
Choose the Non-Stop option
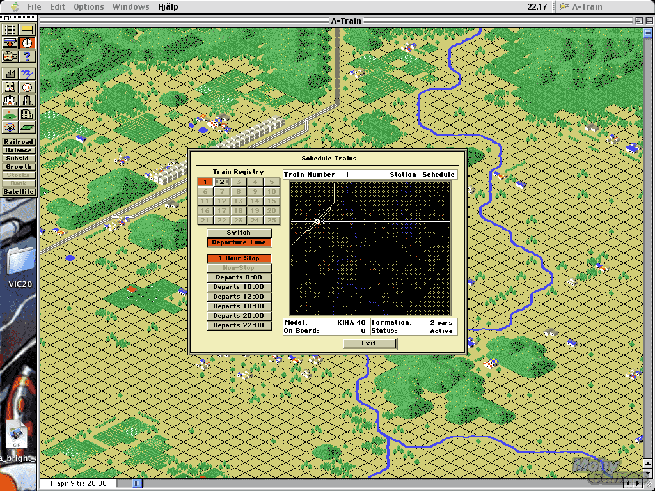coord(239,268)
